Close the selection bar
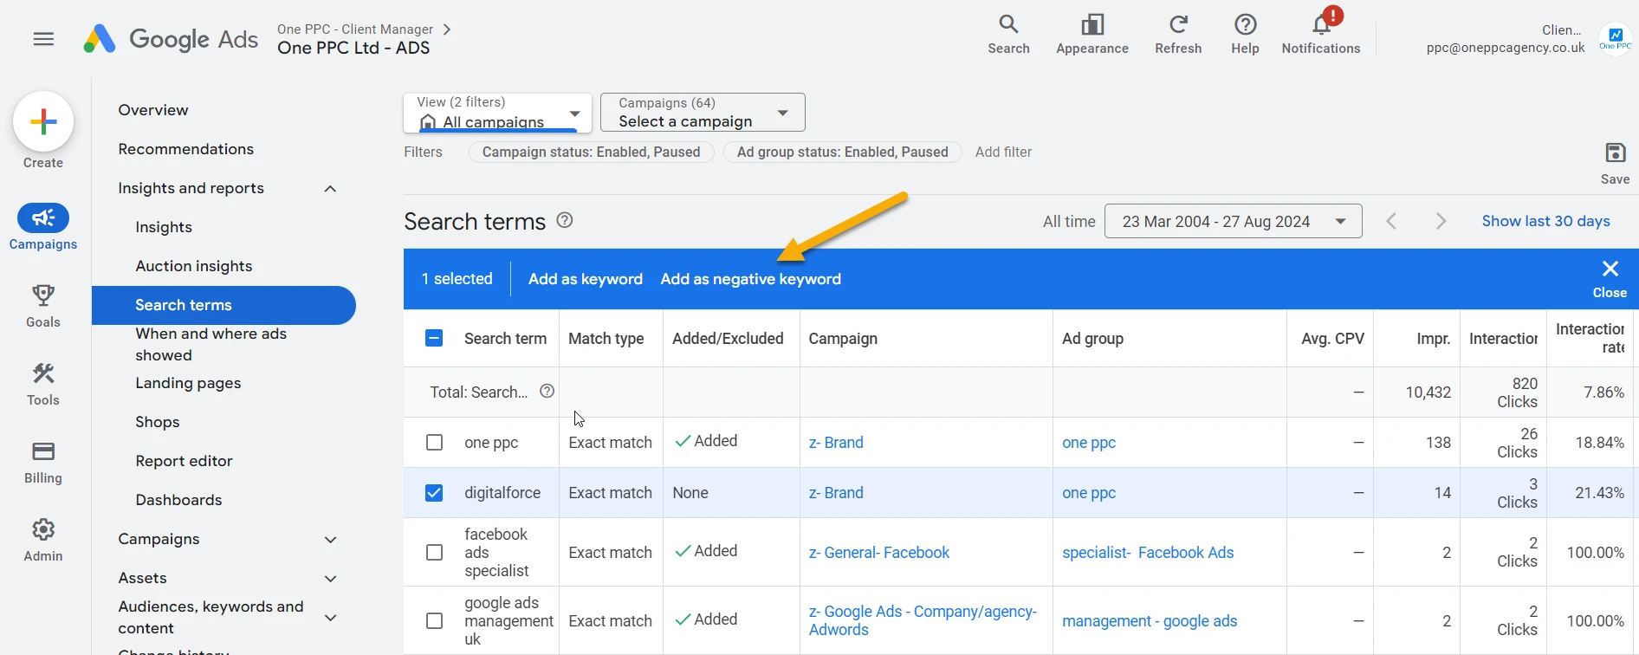 1610,278
